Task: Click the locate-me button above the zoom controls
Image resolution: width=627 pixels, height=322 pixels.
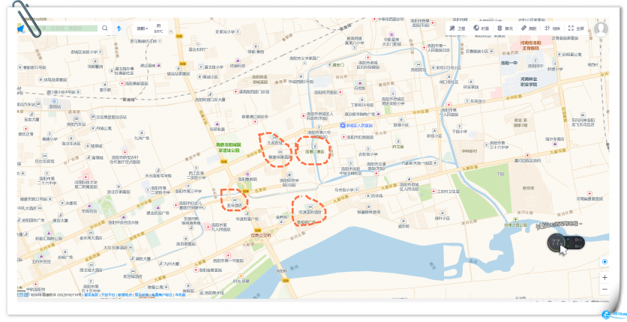Action: 604,262
